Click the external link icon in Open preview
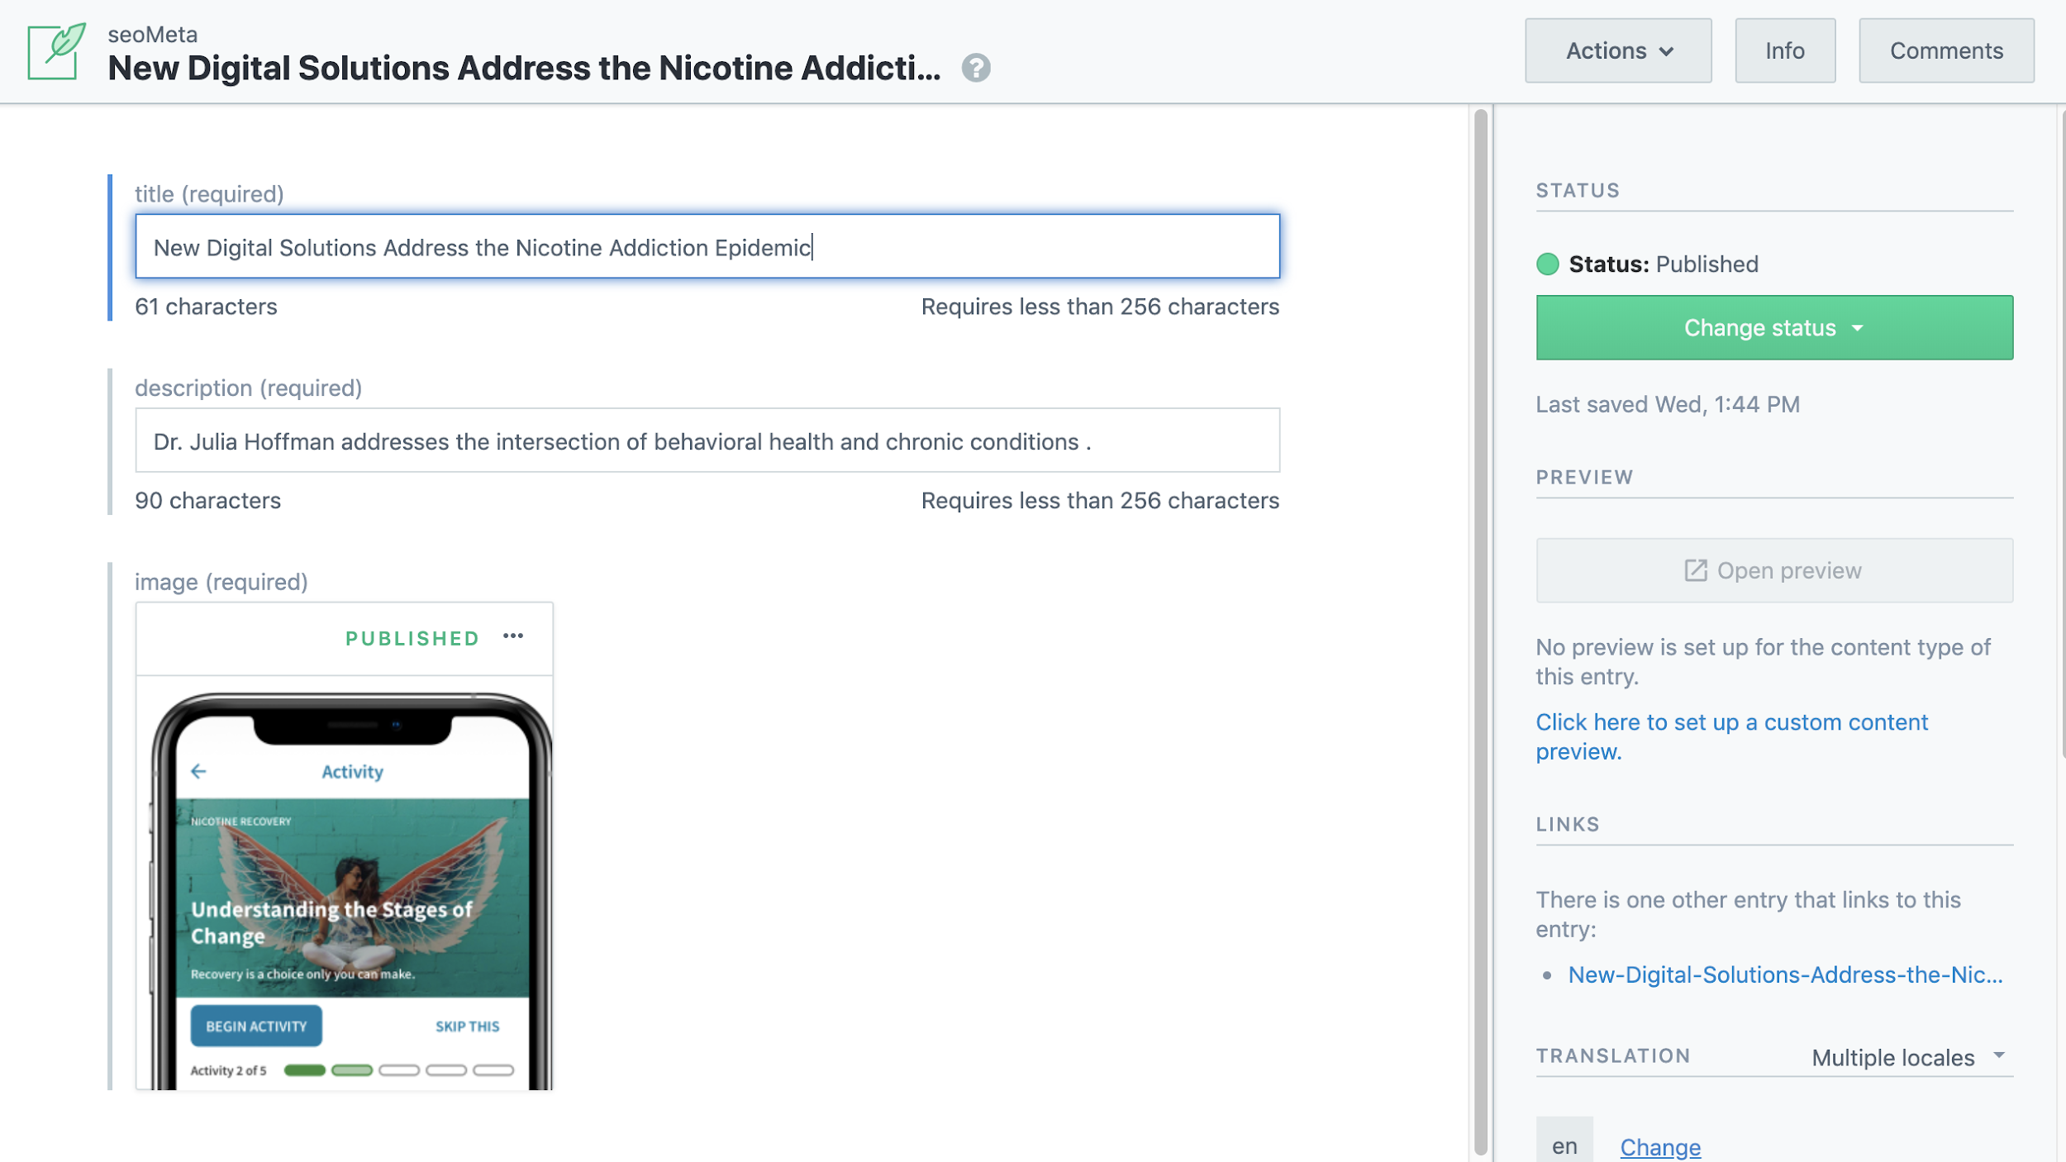 click(1695, 571)
